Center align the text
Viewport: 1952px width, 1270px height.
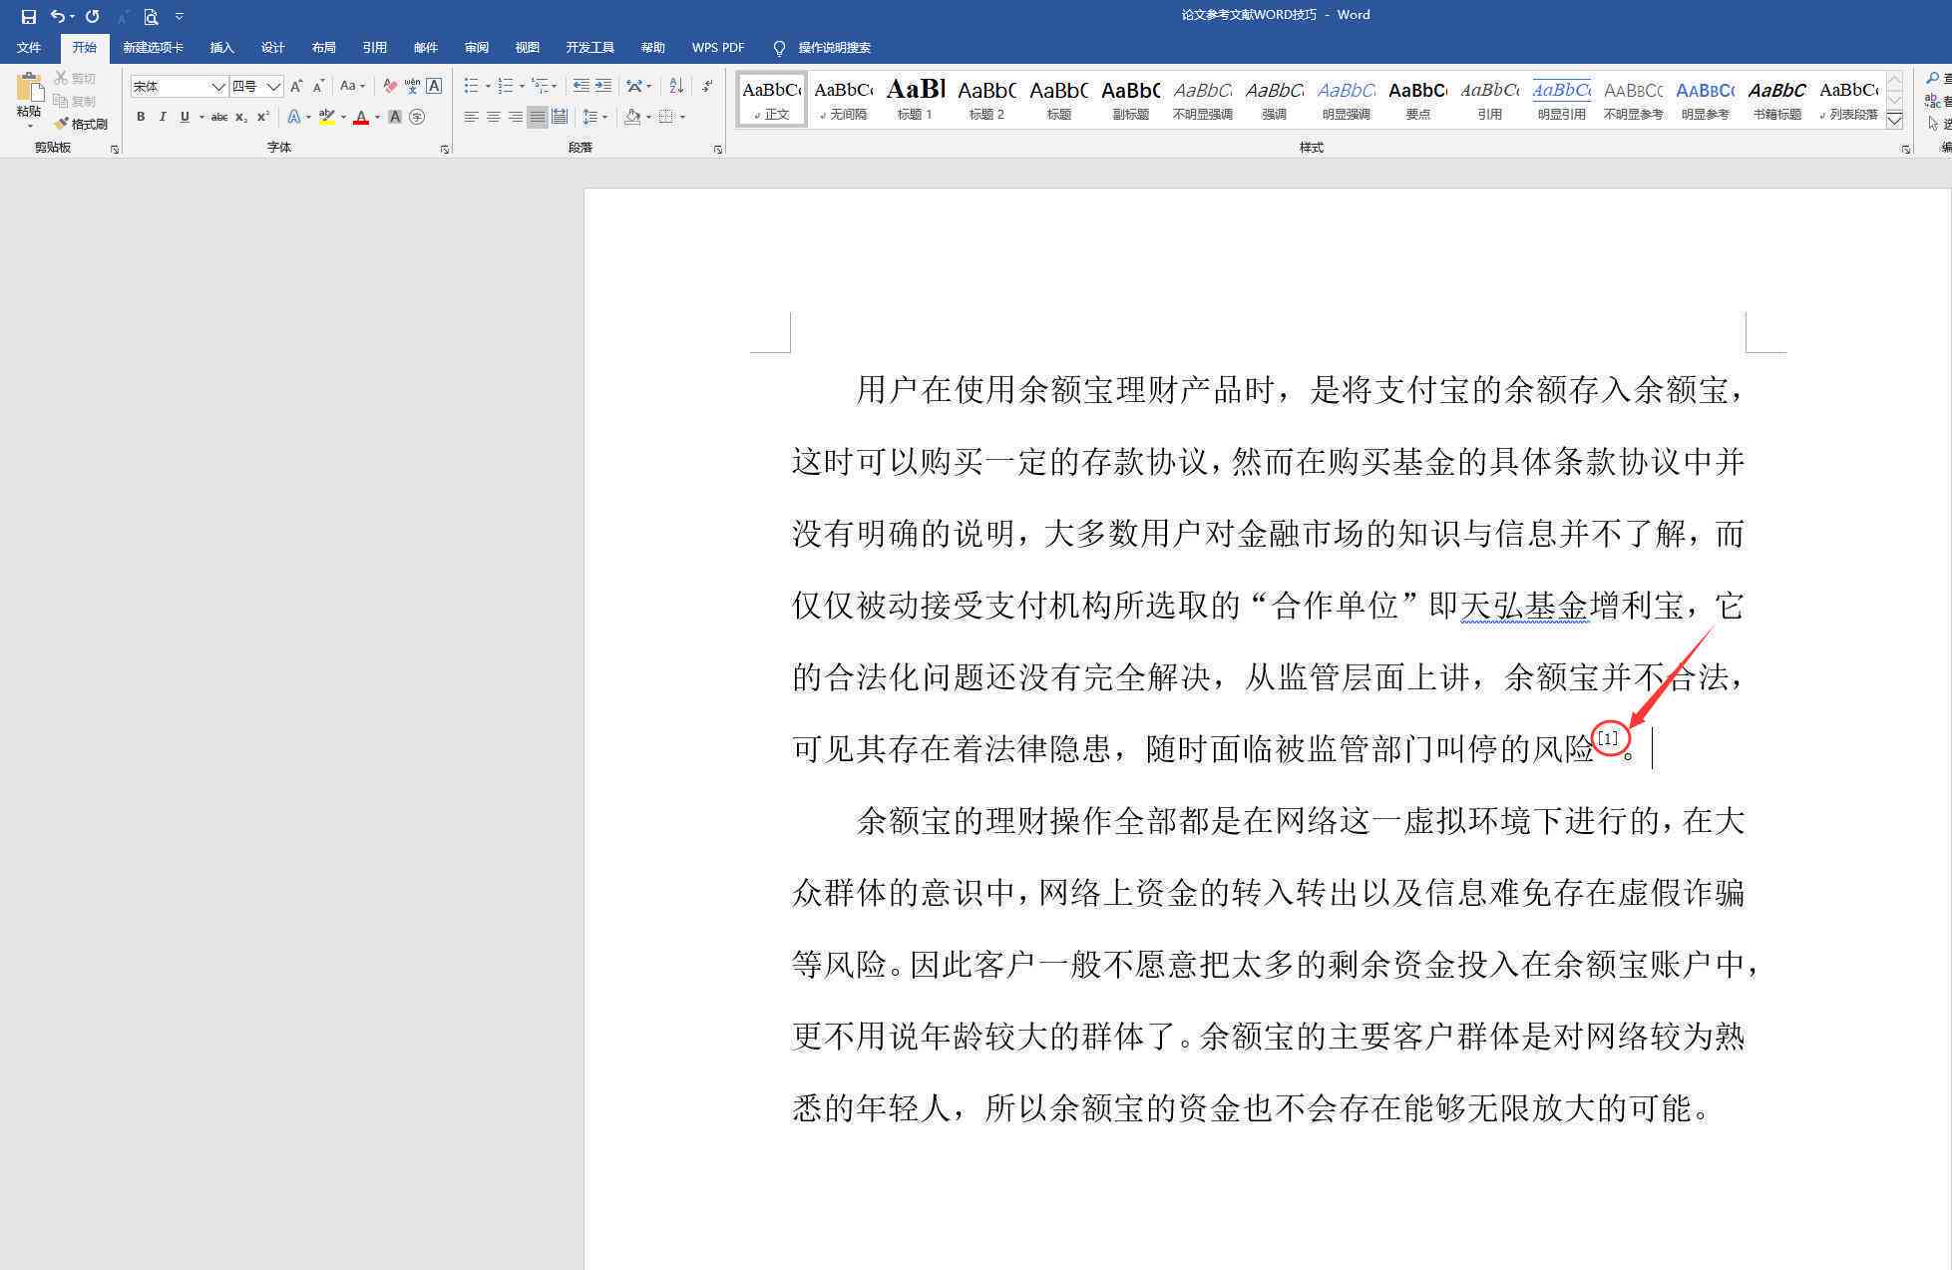tap(494, 117)
